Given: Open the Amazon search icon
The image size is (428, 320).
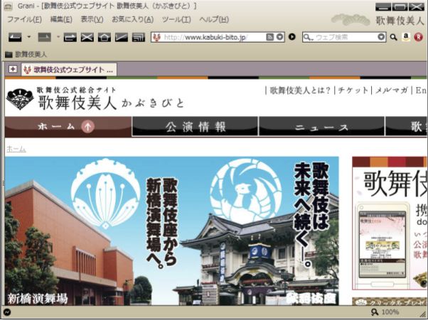Looking at the screenshot, I should point(406,37).
